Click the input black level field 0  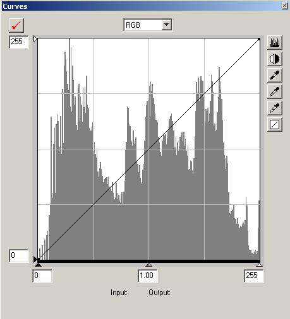[x=42, y=275]
